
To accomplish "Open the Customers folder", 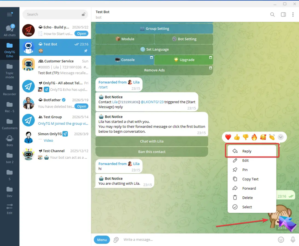I will 10,124.
